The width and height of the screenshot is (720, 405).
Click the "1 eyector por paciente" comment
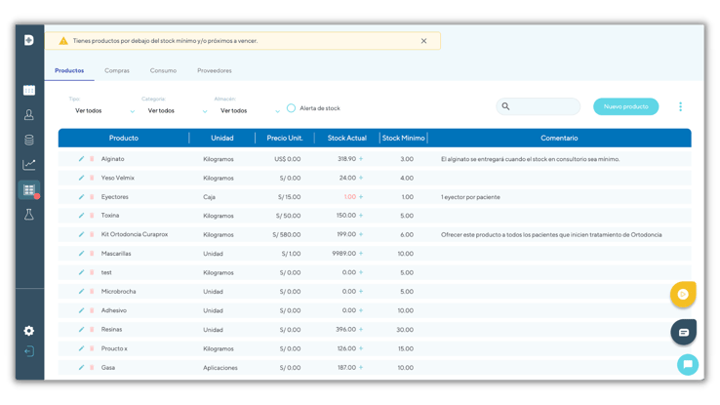click(470, 197)
